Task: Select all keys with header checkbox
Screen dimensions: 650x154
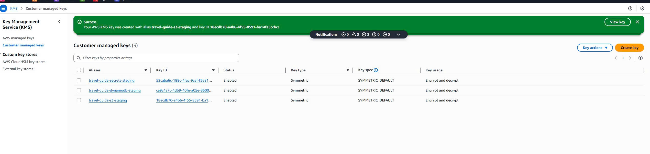Action: [79, 70]
